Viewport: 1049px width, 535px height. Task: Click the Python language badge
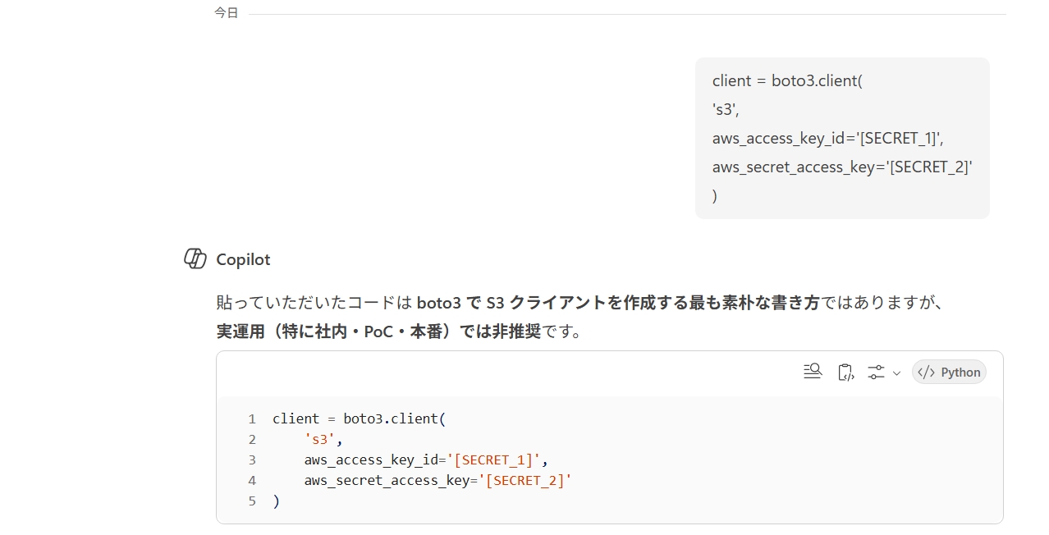pos(949,372)
